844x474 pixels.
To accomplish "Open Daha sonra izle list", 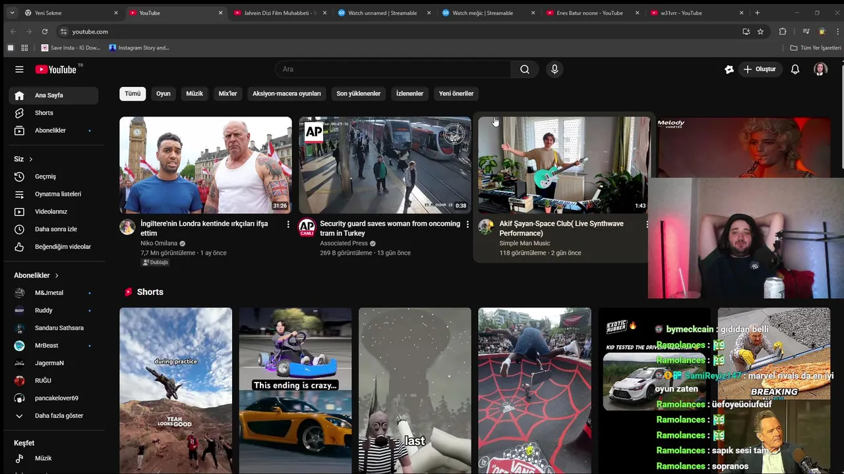I will (53, 229).
